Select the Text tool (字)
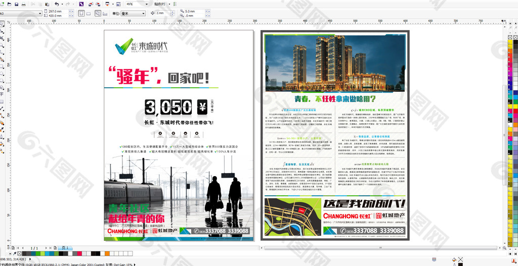The height and width of the screenshot is (266, 518). click(x=2, y=94)
